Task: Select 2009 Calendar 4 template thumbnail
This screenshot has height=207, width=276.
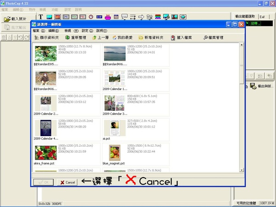Action: pos(46,128)
